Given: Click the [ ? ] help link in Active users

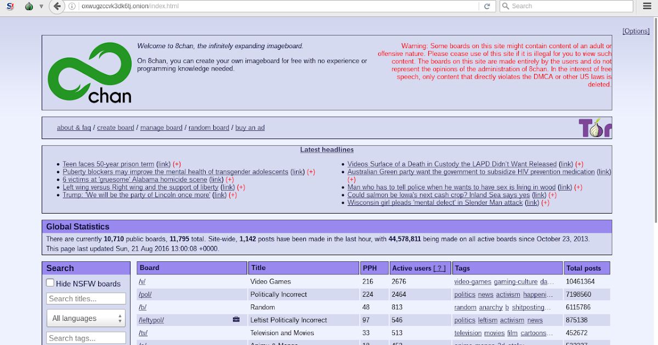Looking at the screenshot, I should 439,268.
